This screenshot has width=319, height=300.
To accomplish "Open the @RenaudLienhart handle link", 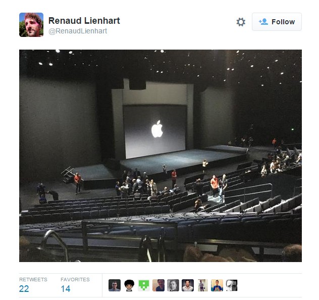I will pyautogui.click(x=78, y=31).
